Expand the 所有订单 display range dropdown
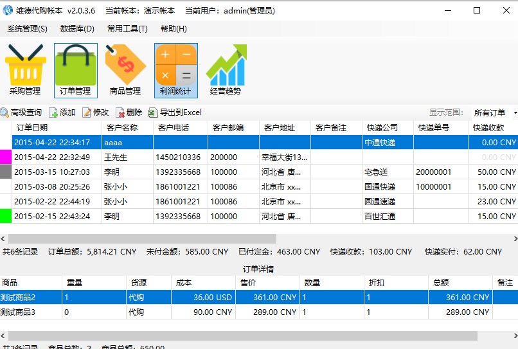The height and width of the screenshot is (349, 518). pos(494,112)
